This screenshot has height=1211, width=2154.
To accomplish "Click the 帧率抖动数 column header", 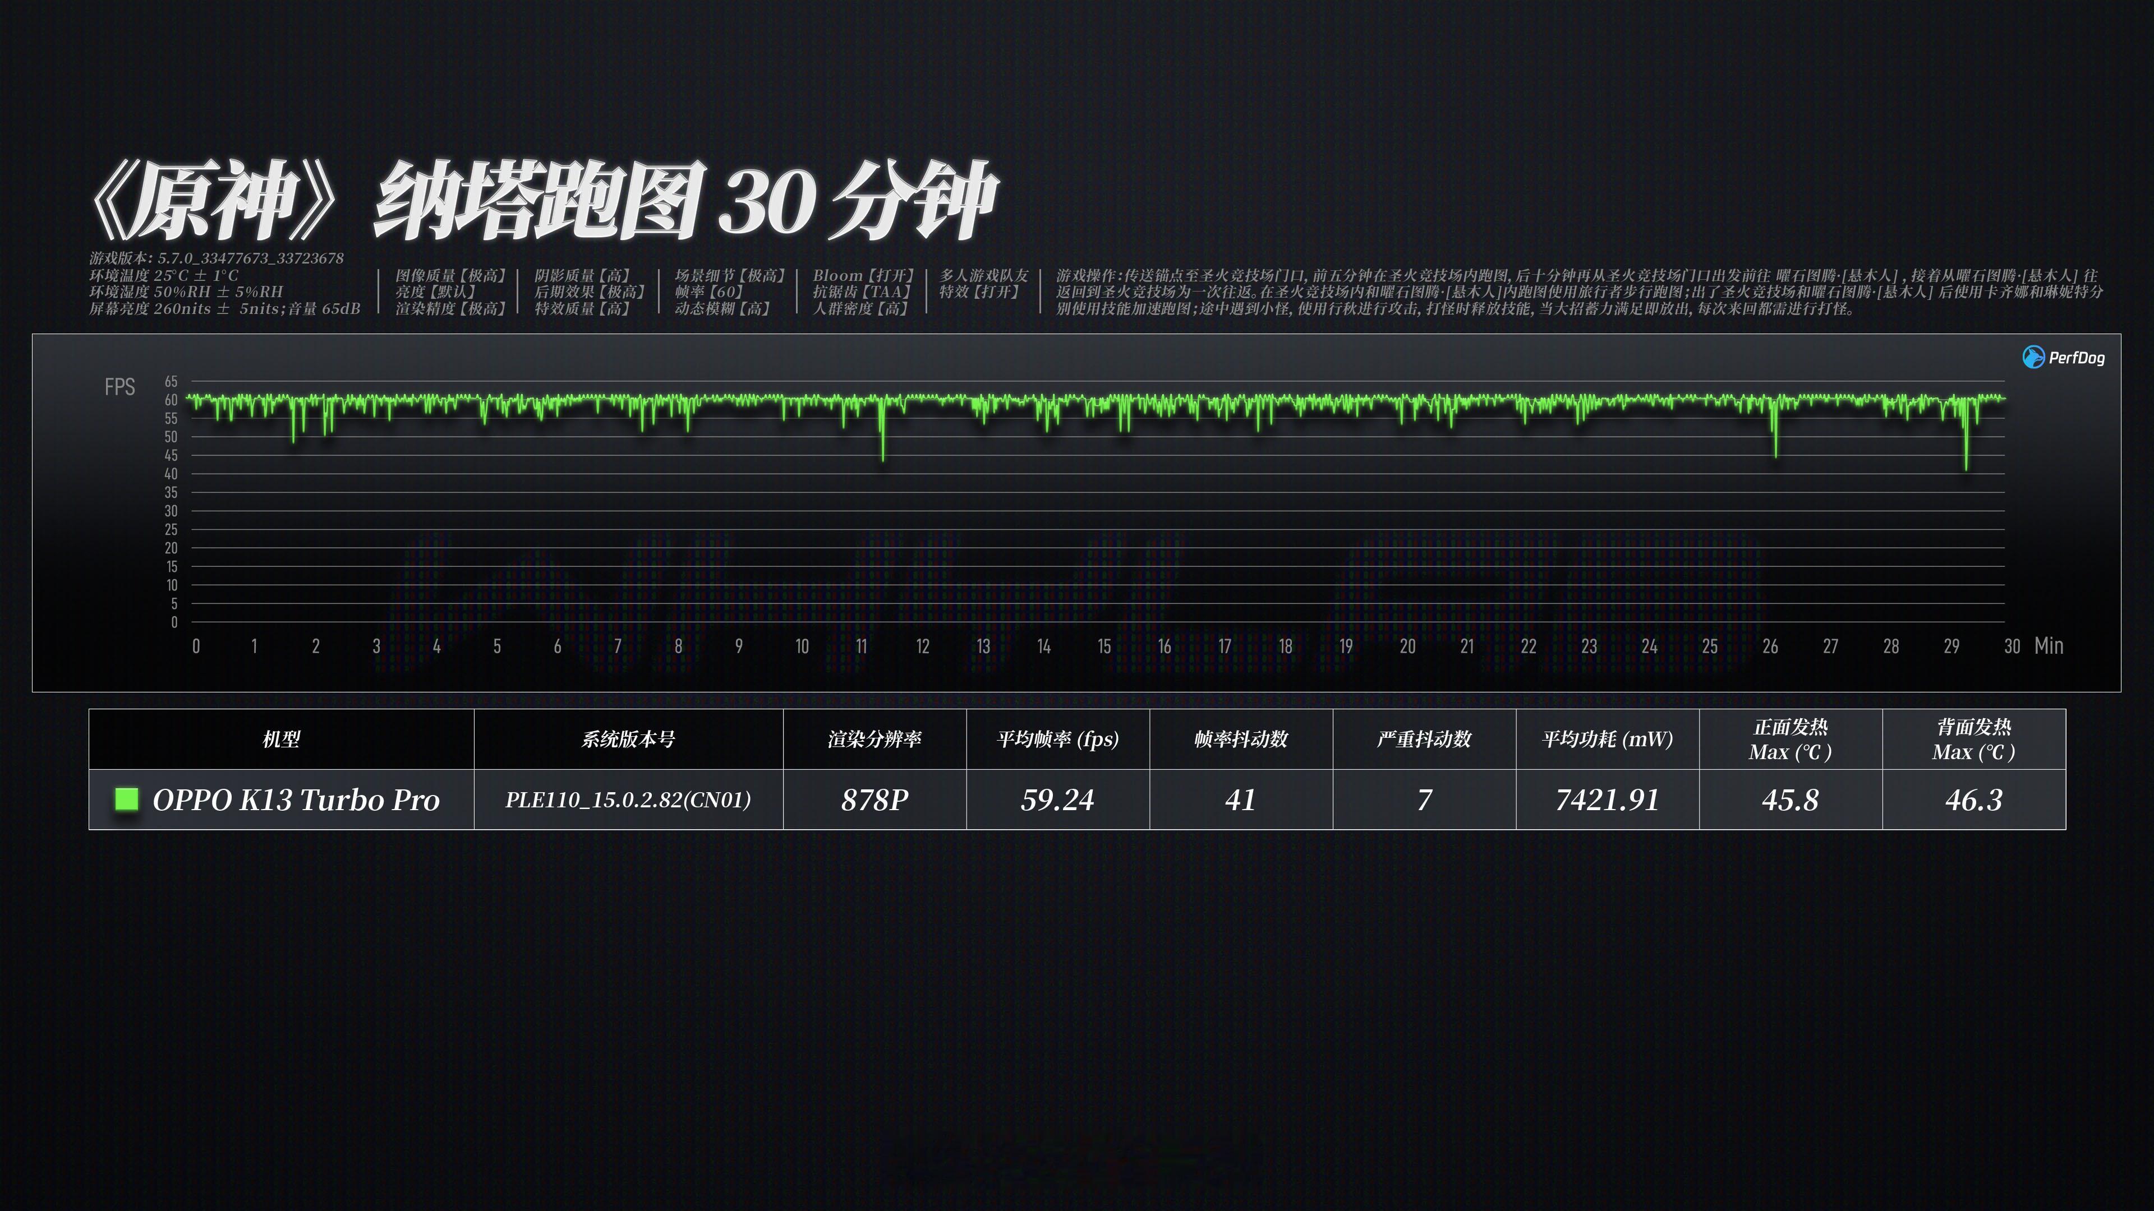I will [1241, 739].
